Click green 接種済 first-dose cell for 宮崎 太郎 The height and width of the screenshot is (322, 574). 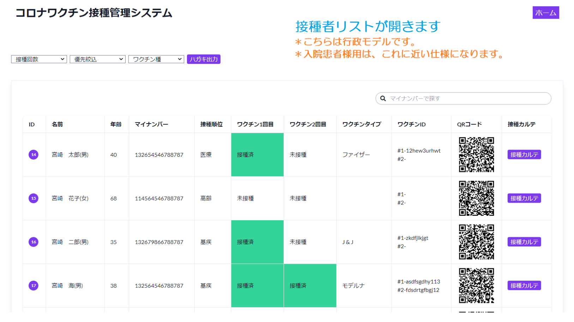click(257, 155)
